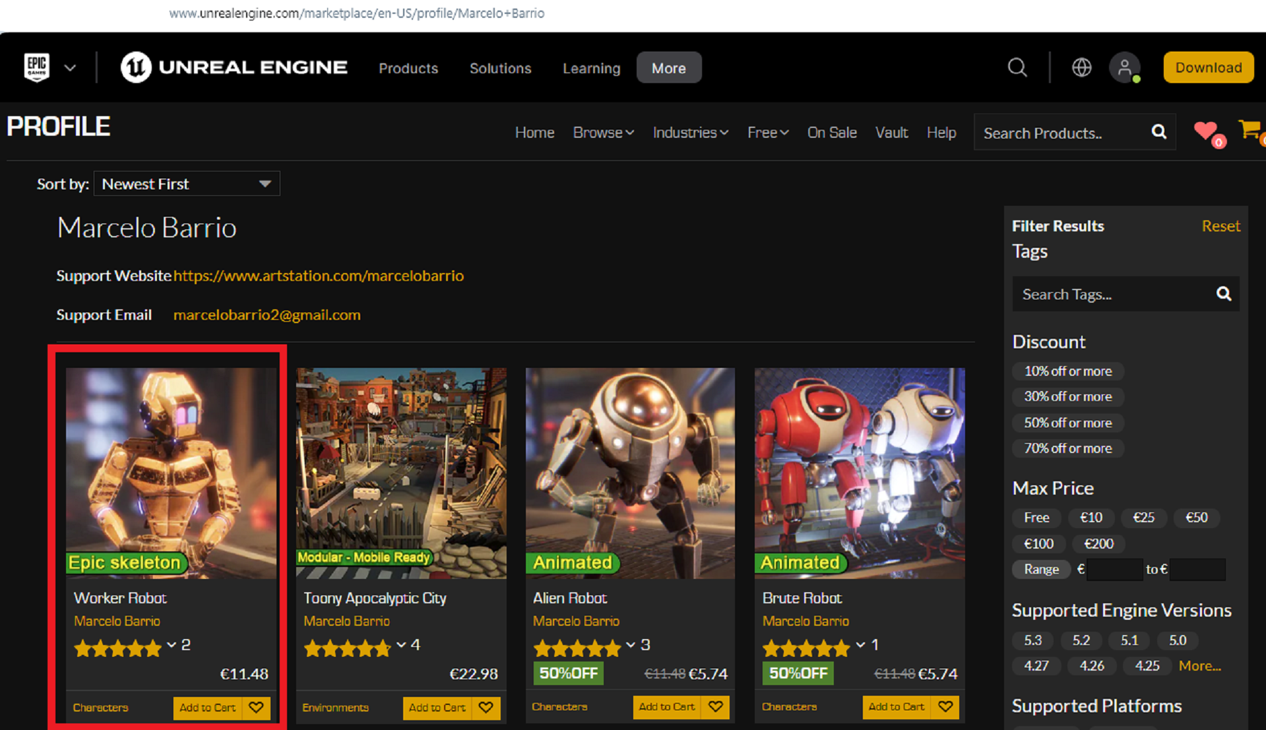Open the shopping cart icon

(1251, 131)
